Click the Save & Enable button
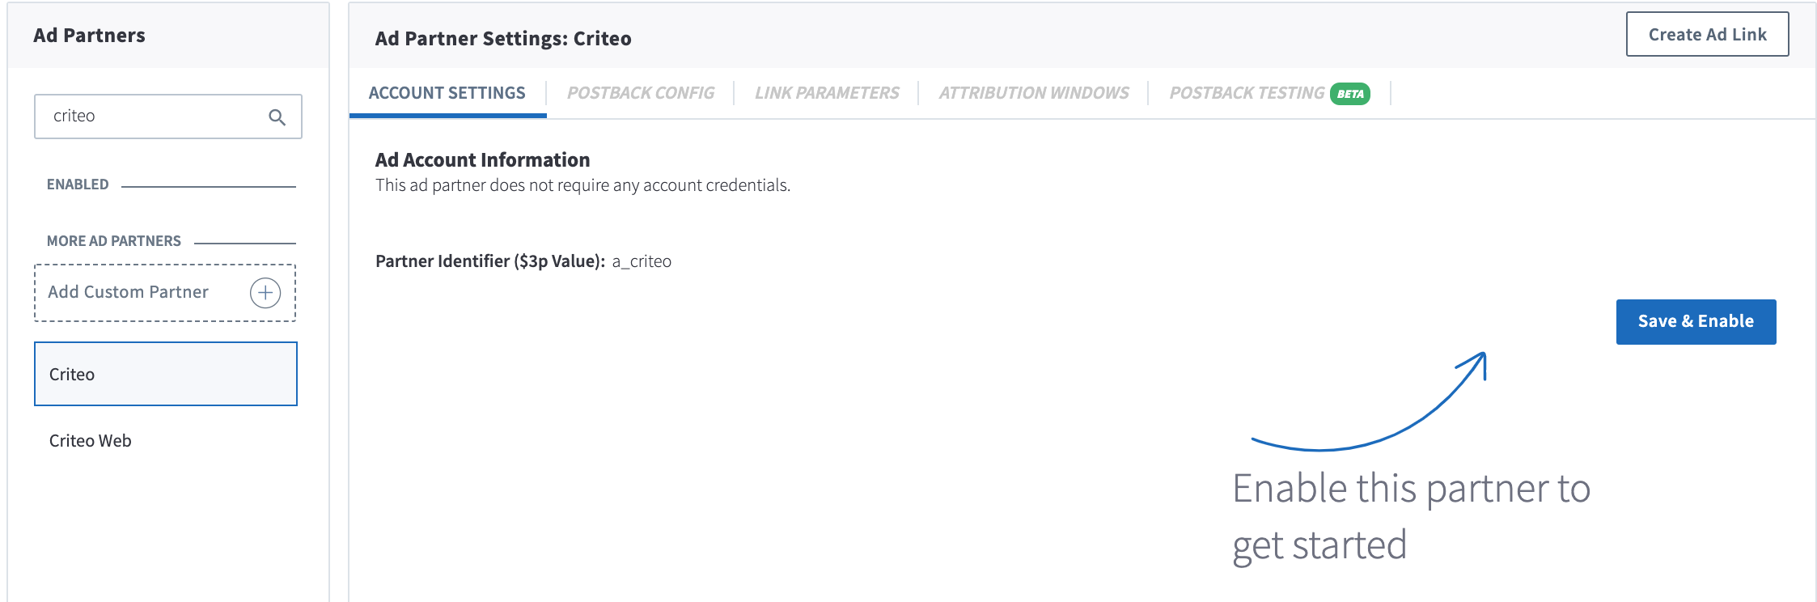This screenshot has width=1817, height=602. point(1696,321)
